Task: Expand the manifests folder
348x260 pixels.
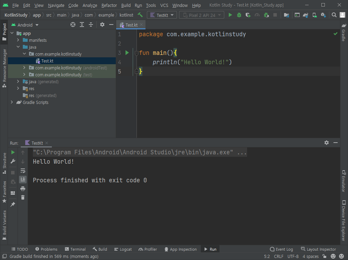Action: click(18, 40)
